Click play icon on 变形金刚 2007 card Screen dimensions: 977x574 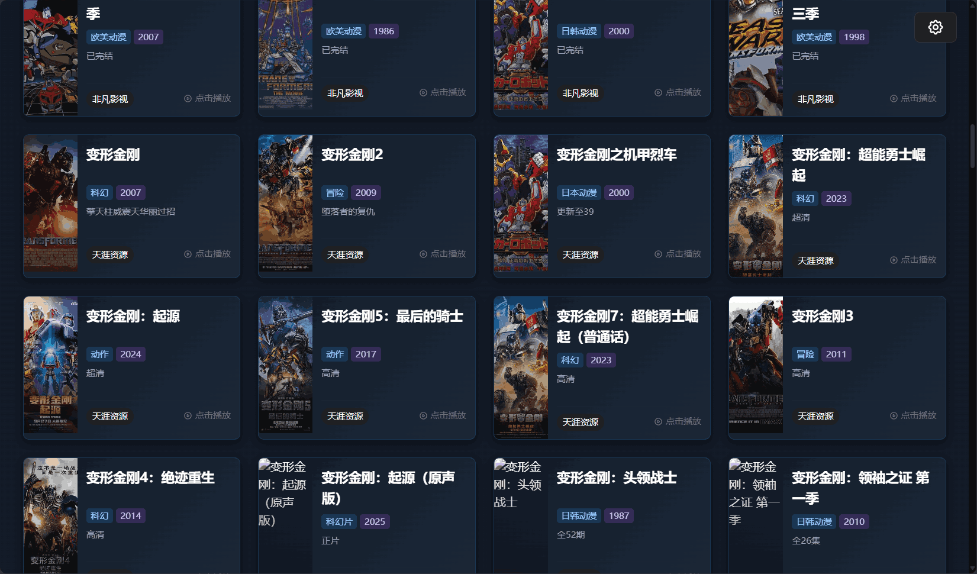pyautogui.click(x=188, y=254)
